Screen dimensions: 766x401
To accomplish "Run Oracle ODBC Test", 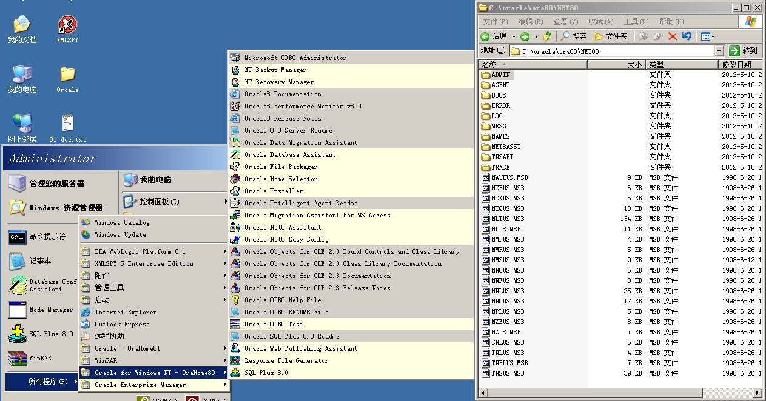I will point(351,324).
